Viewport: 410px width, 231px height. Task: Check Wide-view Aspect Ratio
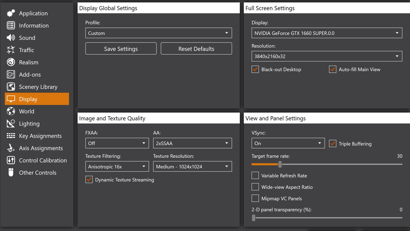click(255, 187)
